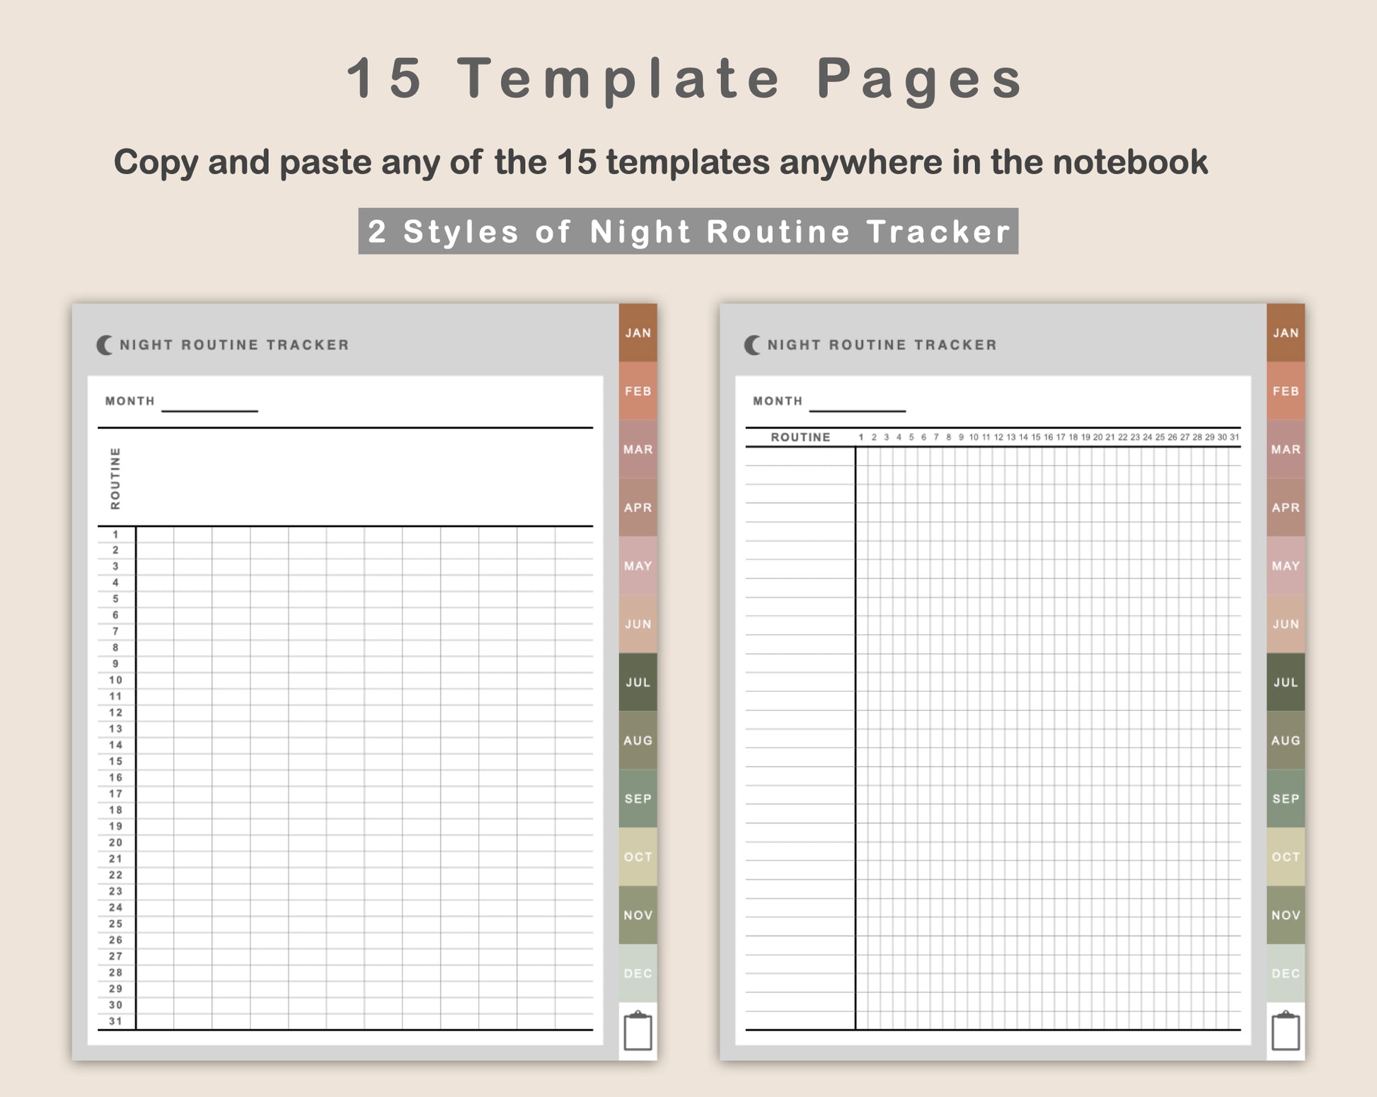Click day row 15 label on the left template
The height and width of the screenshot is (1097, 1377).
[115, 762]
